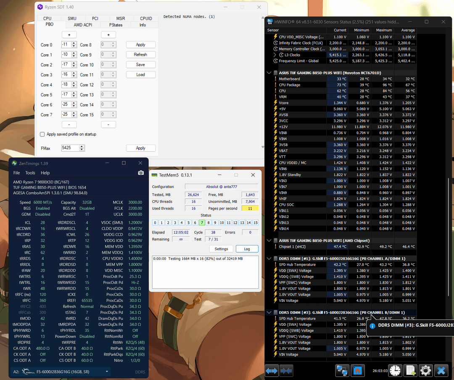Take ZenTimings screenshot with the camera icon
The image size is (454, 380).
[141, 173]
